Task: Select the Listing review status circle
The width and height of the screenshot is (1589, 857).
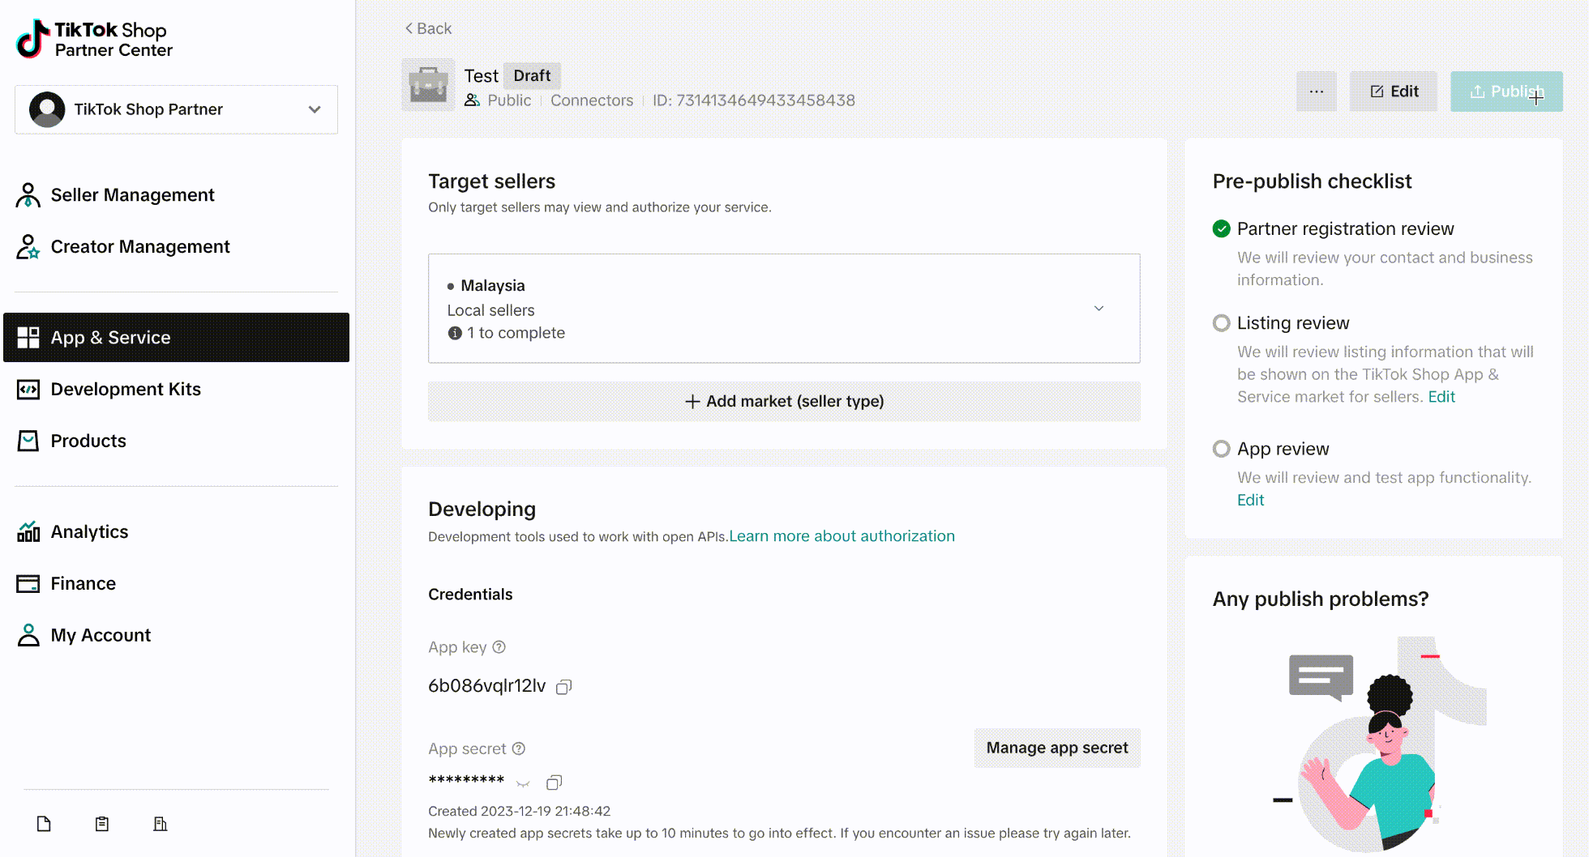Action: [1222, 323]
